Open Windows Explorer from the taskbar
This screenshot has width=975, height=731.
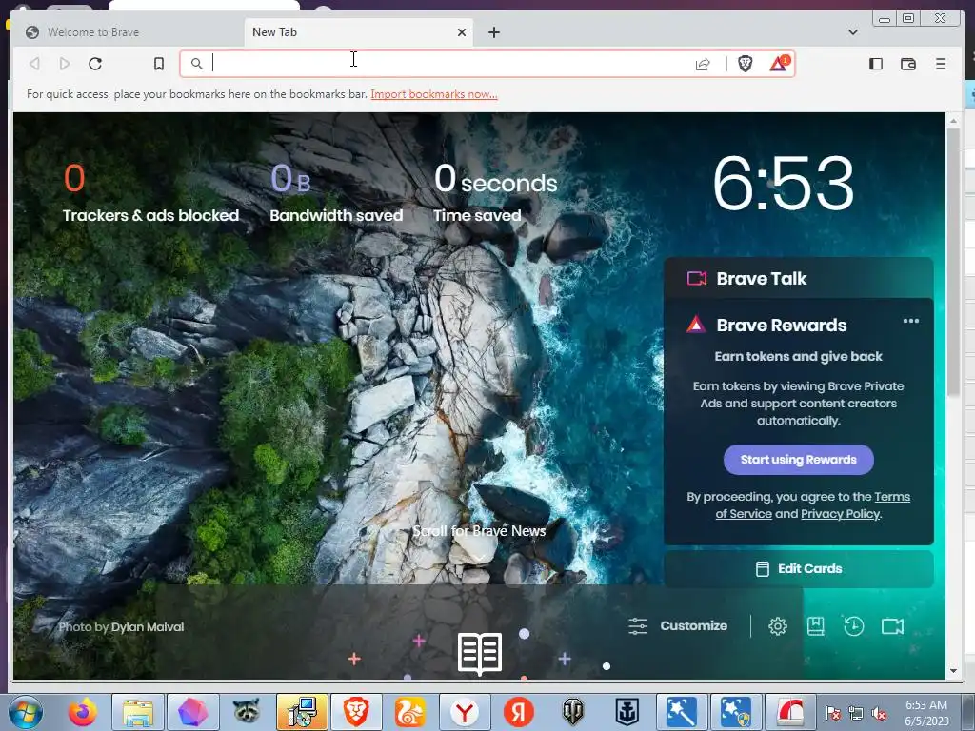[x=137, y=712]
